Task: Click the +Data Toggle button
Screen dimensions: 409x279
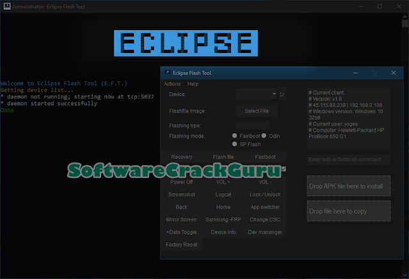Action: click(x=182, y=232)
